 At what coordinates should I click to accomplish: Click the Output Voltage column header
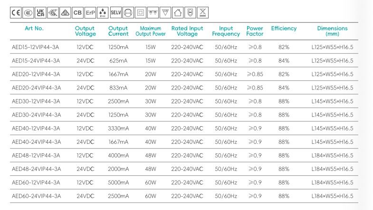coord(85,31)
